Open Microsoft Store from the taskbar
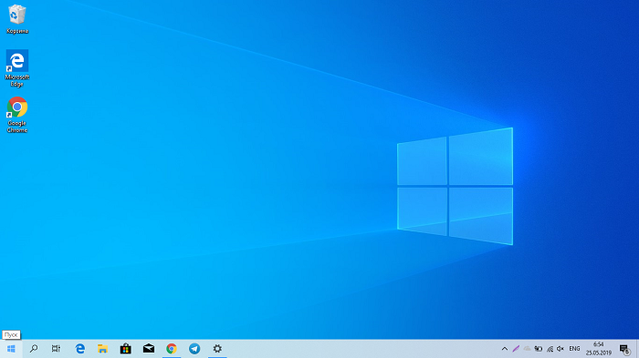639x358 pixels. pyautogui.click(x=126, y=349)
